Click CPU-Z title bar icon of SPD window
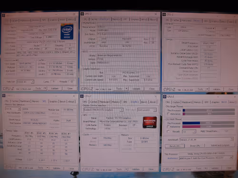The image size is (238, 178). pyautogui.click(x=4, y=96)
